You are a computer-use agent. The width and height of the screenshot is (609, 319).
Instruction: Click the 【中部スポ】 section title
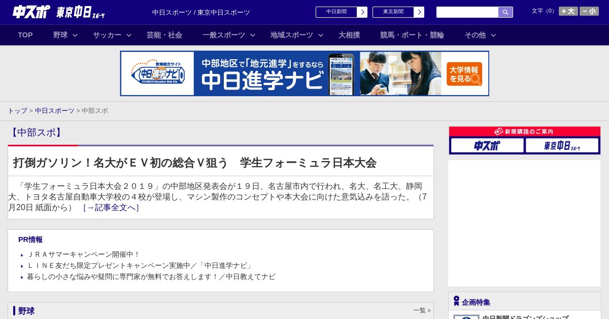37,133
